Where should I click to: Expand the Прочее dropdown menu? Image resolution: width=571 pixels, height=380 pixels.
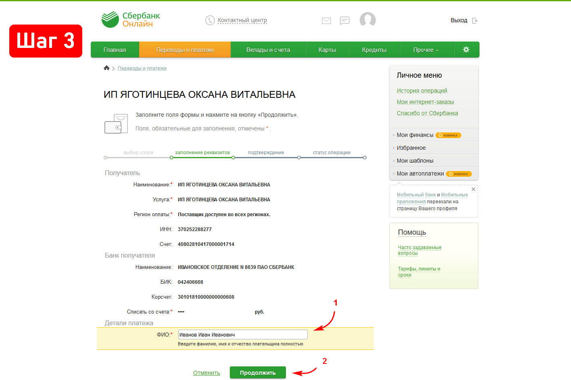pos(425,50)
